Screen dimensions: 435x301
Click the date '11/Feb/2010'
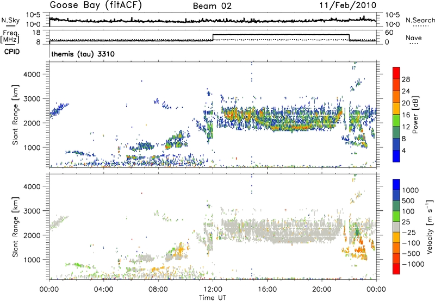pyautogui.click(x=348, y=5)
